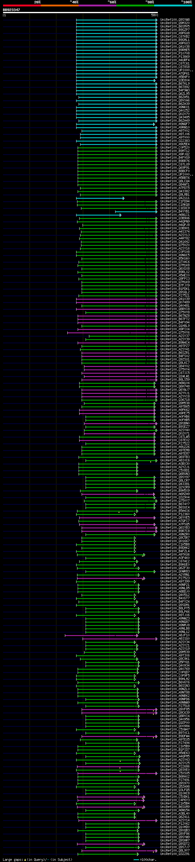Select the label UniRef100_A6MZA9
This screenshot has height=862, width=195.
pyautogui.click(x=175, y=494)
